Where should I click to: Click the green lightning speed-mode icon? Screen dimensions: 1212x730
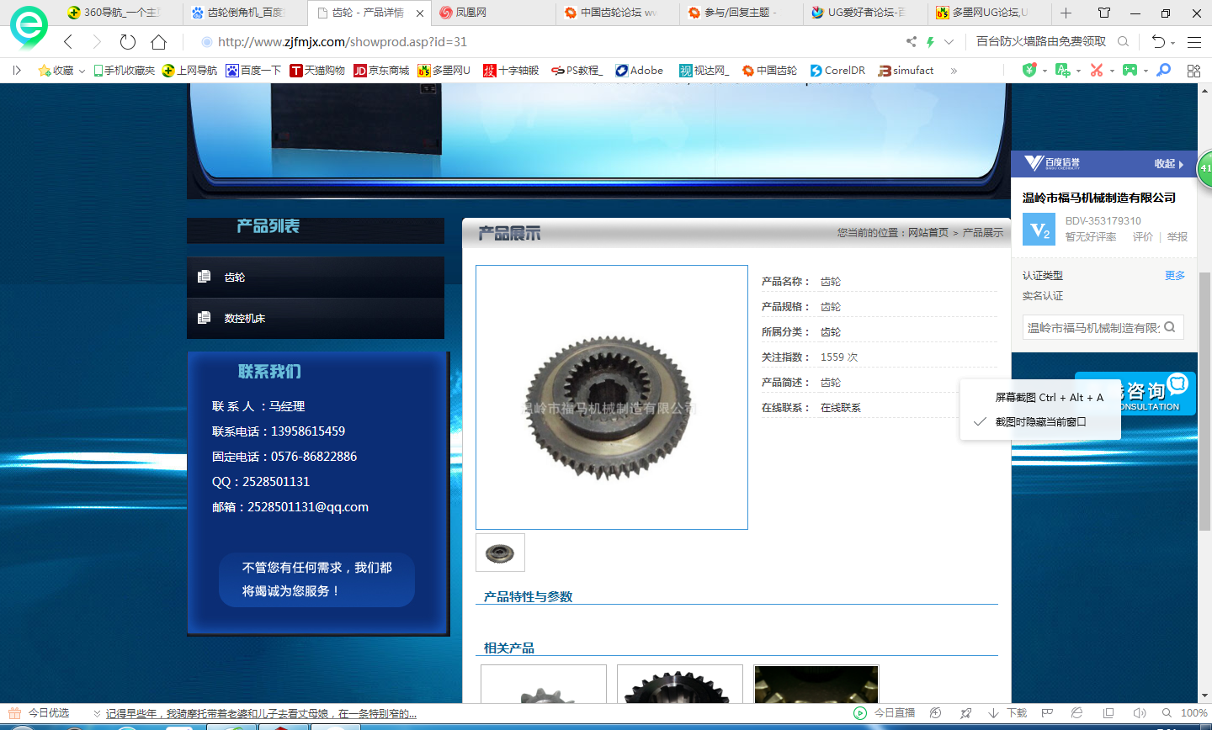930,41
